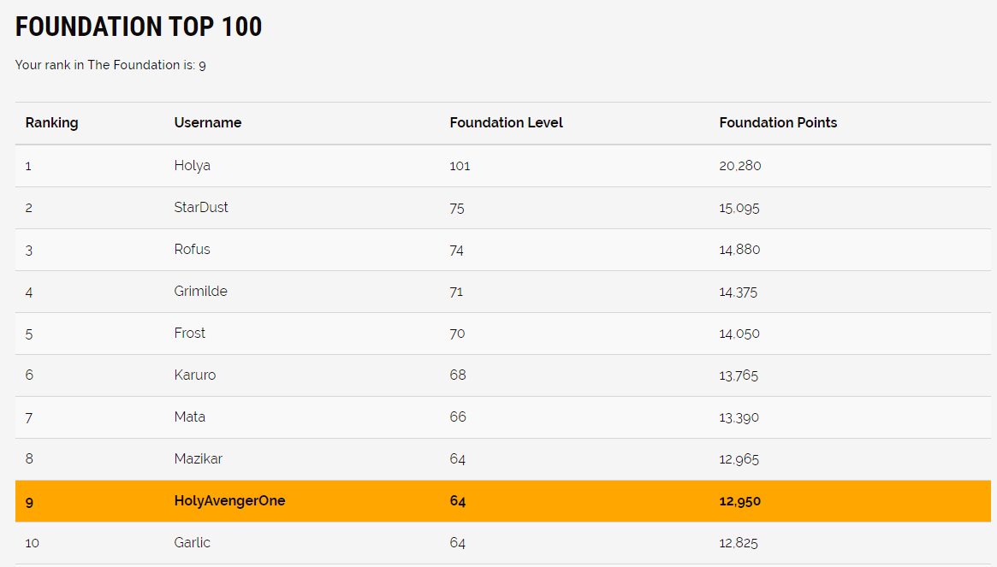Click StarDust's 15,095 points cell
997x567 pixels.
tap(739, 208)
